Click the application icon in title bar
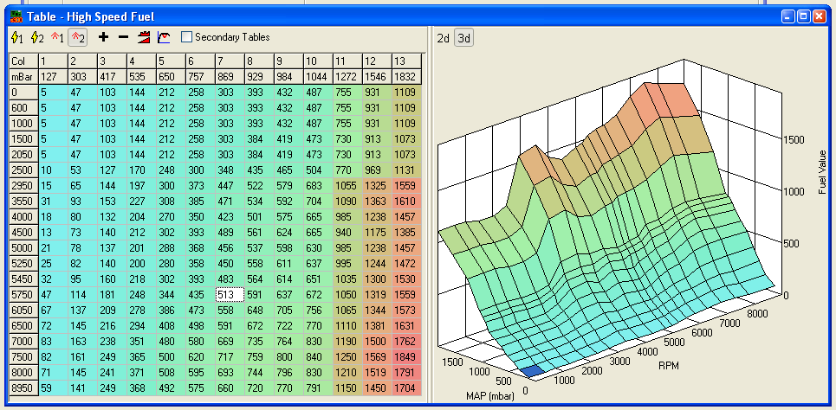Image resolution: width=836 pixels, height=410 pixels. point(16,16)
